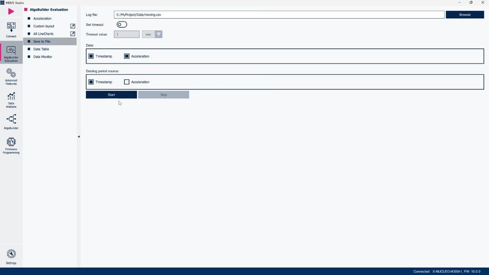This screenshot has width=489, height=275.
Task: Click the Connected X-NUCLEO-IKS5A1 status text
Action: coord(446,272)
